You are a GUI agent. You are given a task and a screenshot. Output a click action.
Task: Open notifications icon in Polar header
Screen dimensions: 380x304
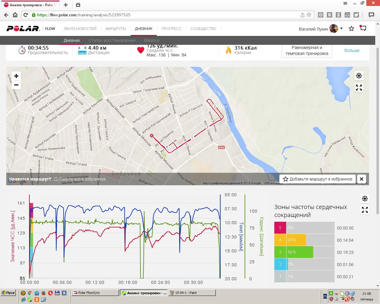pyautogui.click(x=363, y=28)
